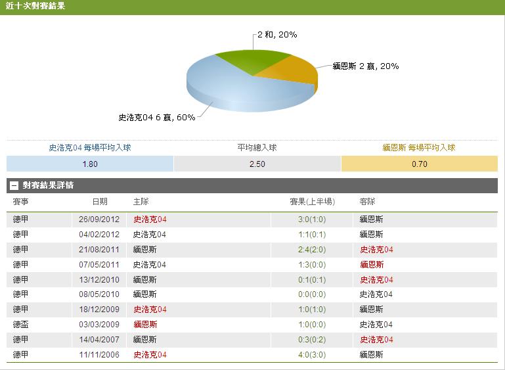Click the orange 緬恩斯 pie chart slice
Image resolution: width=505 pixels, height=370 pixels.
[296, 71]
